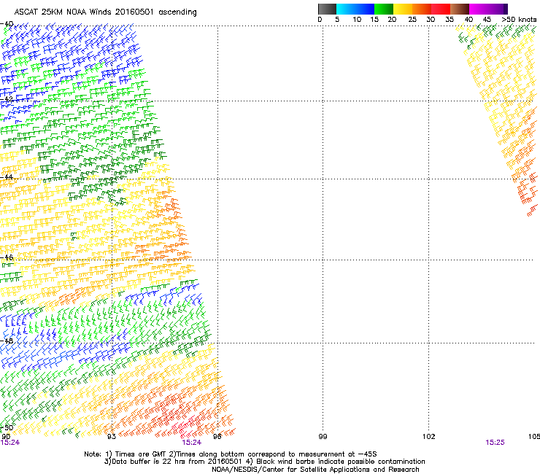Screen dimensions: 540x474
Task: Click the longitude label '96'
Action: click(x=217, y=437)
